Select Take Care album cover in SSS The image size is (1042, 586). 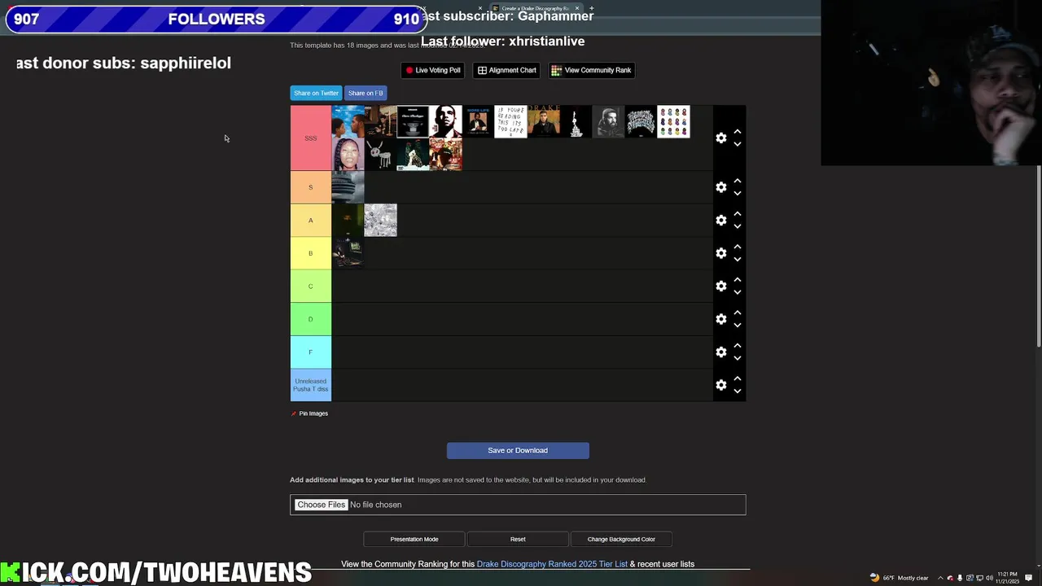click(x=380, y=122)
